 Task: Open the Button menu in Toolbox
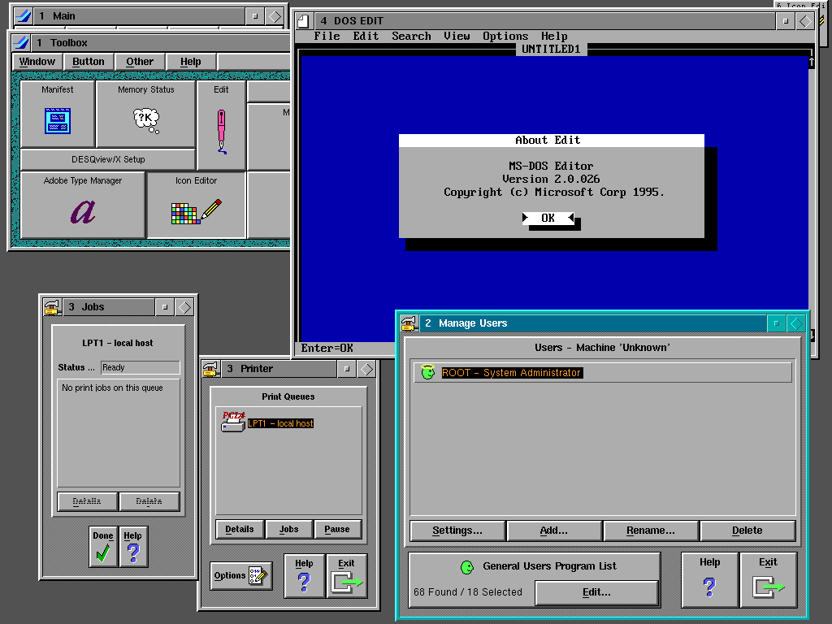tap(88, 62)
